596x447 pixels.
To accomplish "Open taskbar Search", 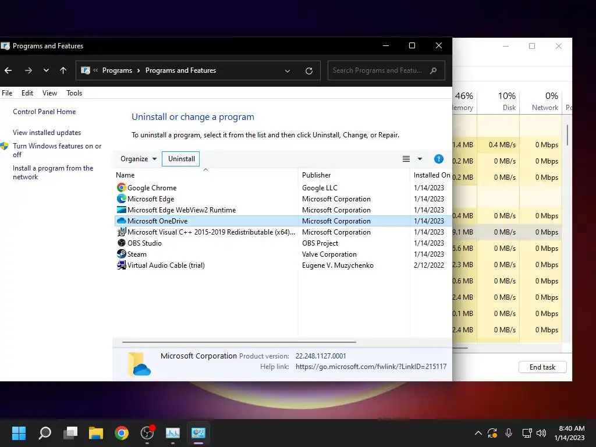I will (x=44, y=433).
